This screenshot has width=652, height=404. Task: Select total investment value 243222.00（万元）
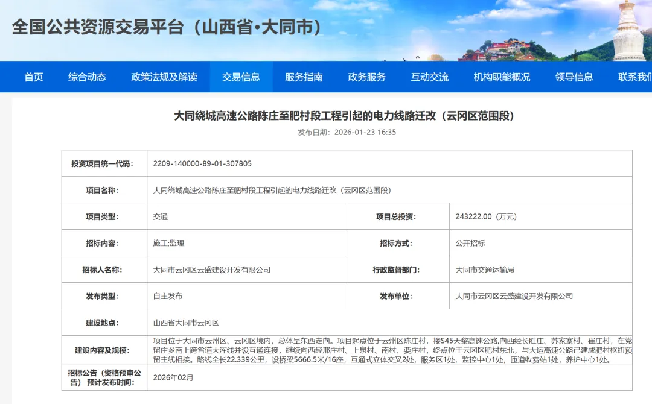pyautogui.click(x=486, y=216)
